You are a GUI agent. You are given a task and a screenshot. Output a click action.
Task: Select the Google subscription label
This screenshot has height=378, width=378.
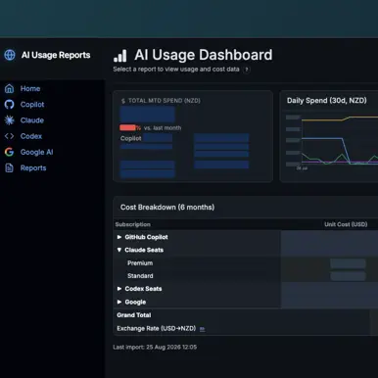135,303
